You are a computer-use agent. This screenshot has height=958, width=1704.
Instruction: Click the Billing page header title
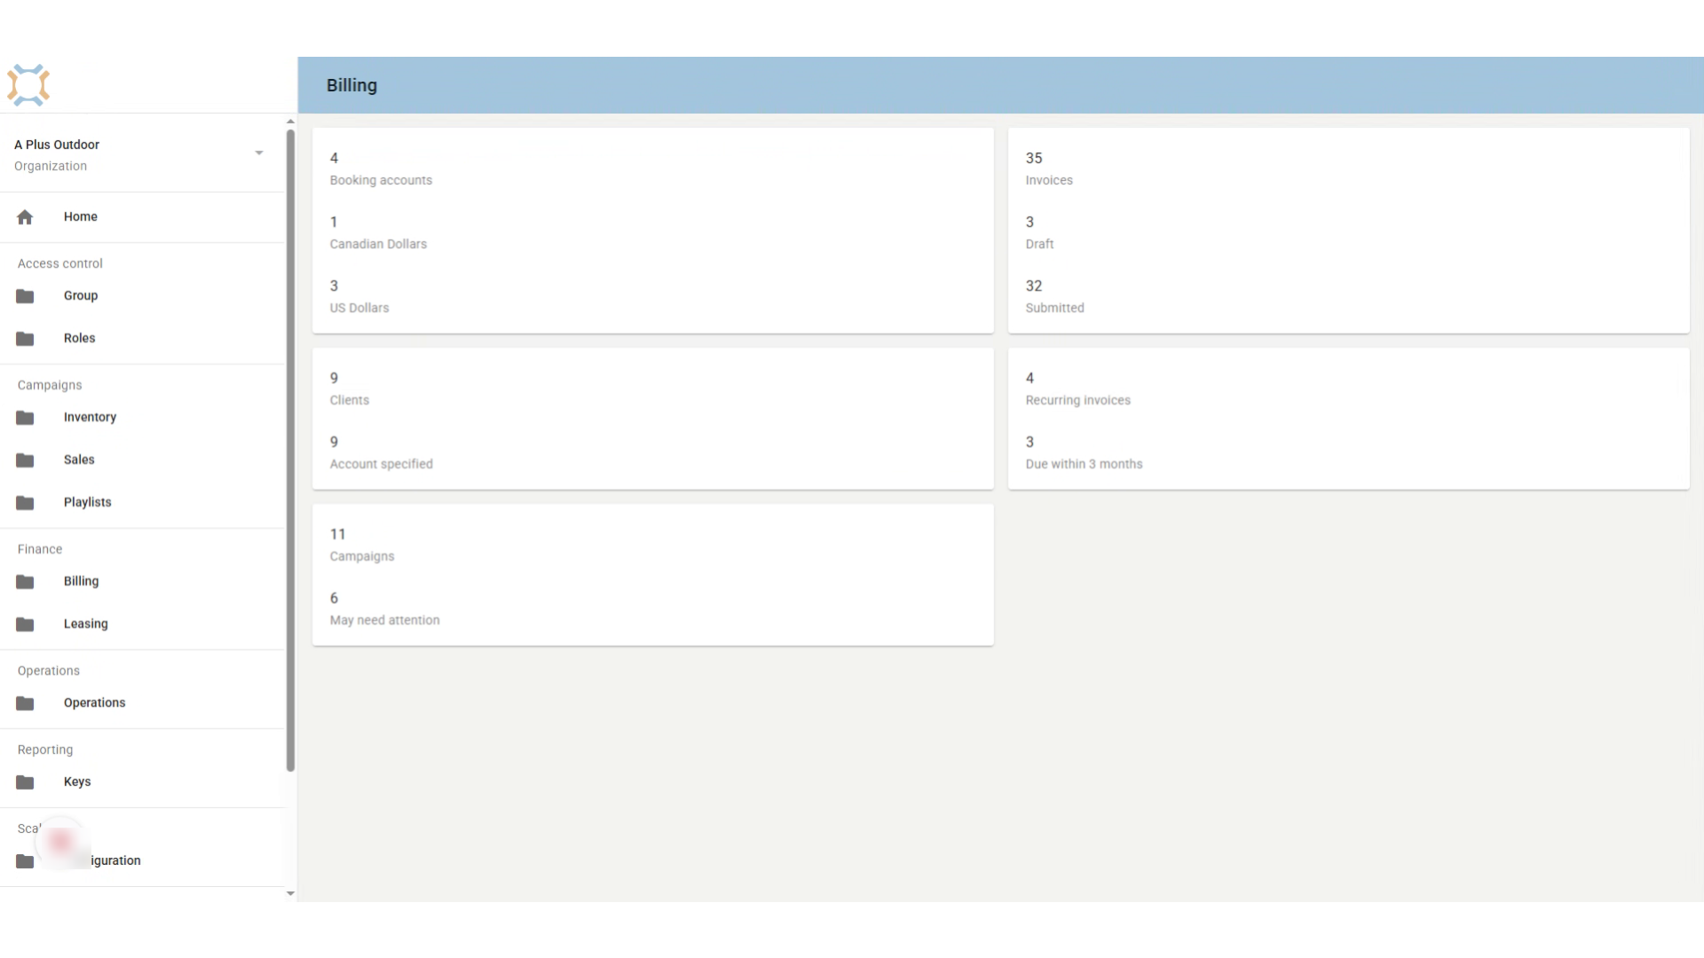tap(351, 85)
